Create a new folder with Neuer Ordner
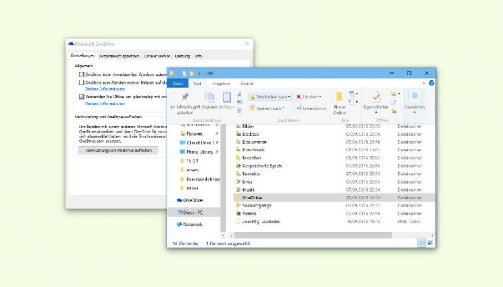Viewport: 503px width, 287px height. [x=339, y=103]
